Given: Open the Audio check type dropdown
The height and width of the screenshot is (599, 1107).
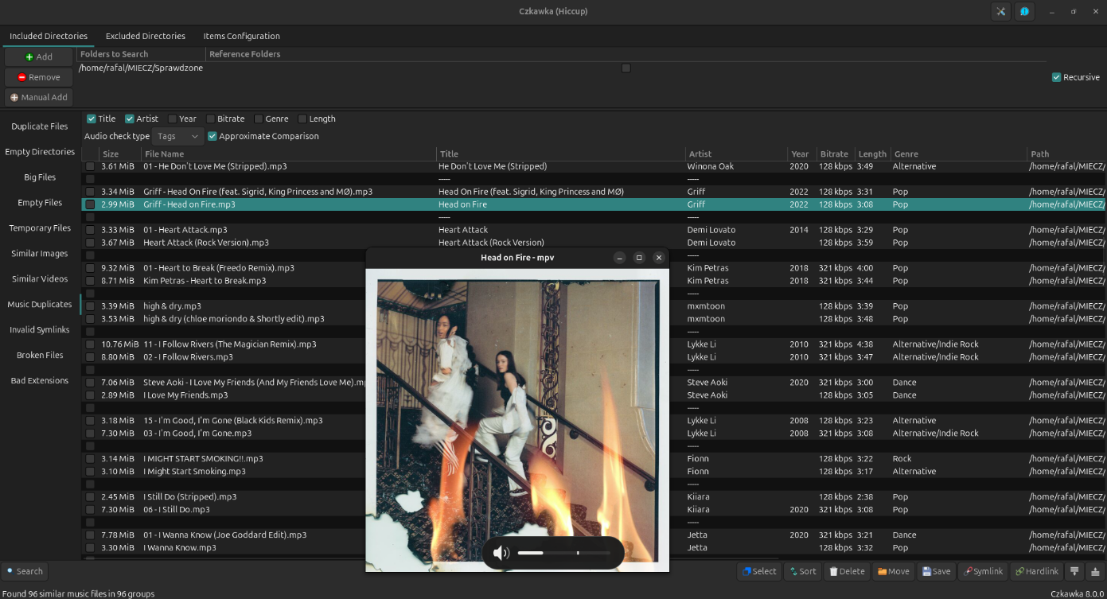Looking at the screenshot, I should [x=177, y=136].
